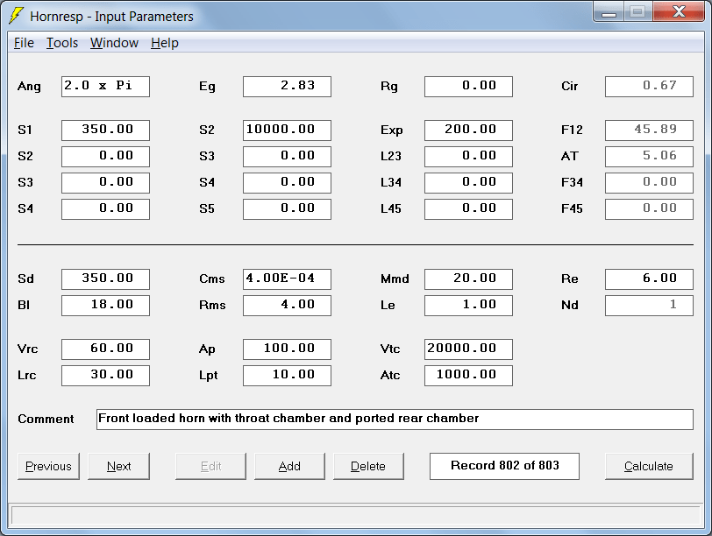Click the Calculate button
Viewport: 712px width, 536px height.
click(649, 466)
